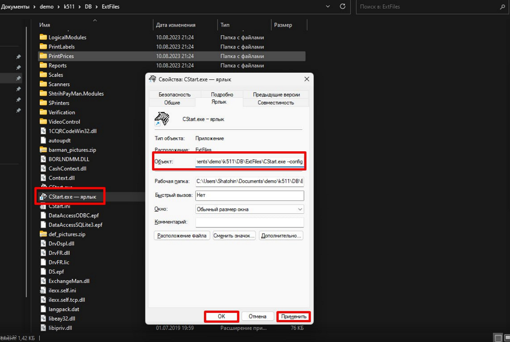510x342 pixels.
Task: Click the Применить button
Action: click(x=294, y=317)
